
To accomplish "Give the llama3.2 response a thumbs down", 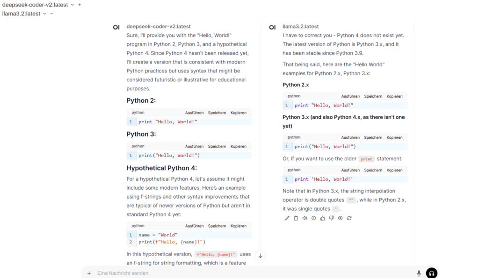I will (332, 218).
